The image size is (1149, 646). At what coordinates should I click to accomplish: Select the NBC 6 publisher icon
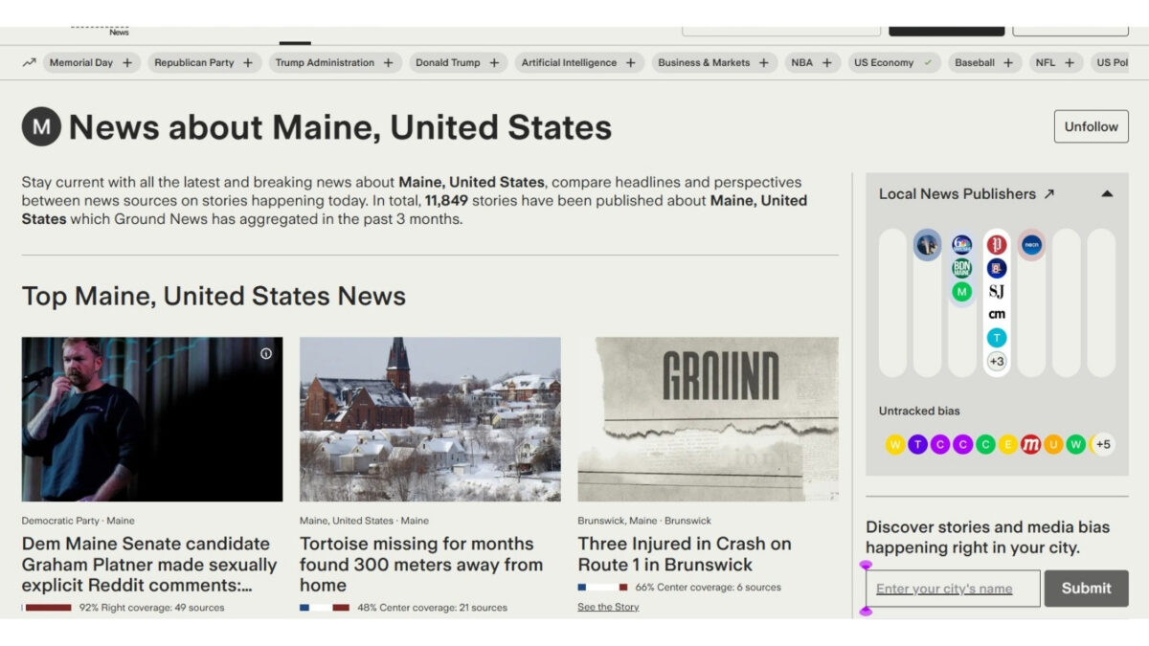tap(962, 245)
